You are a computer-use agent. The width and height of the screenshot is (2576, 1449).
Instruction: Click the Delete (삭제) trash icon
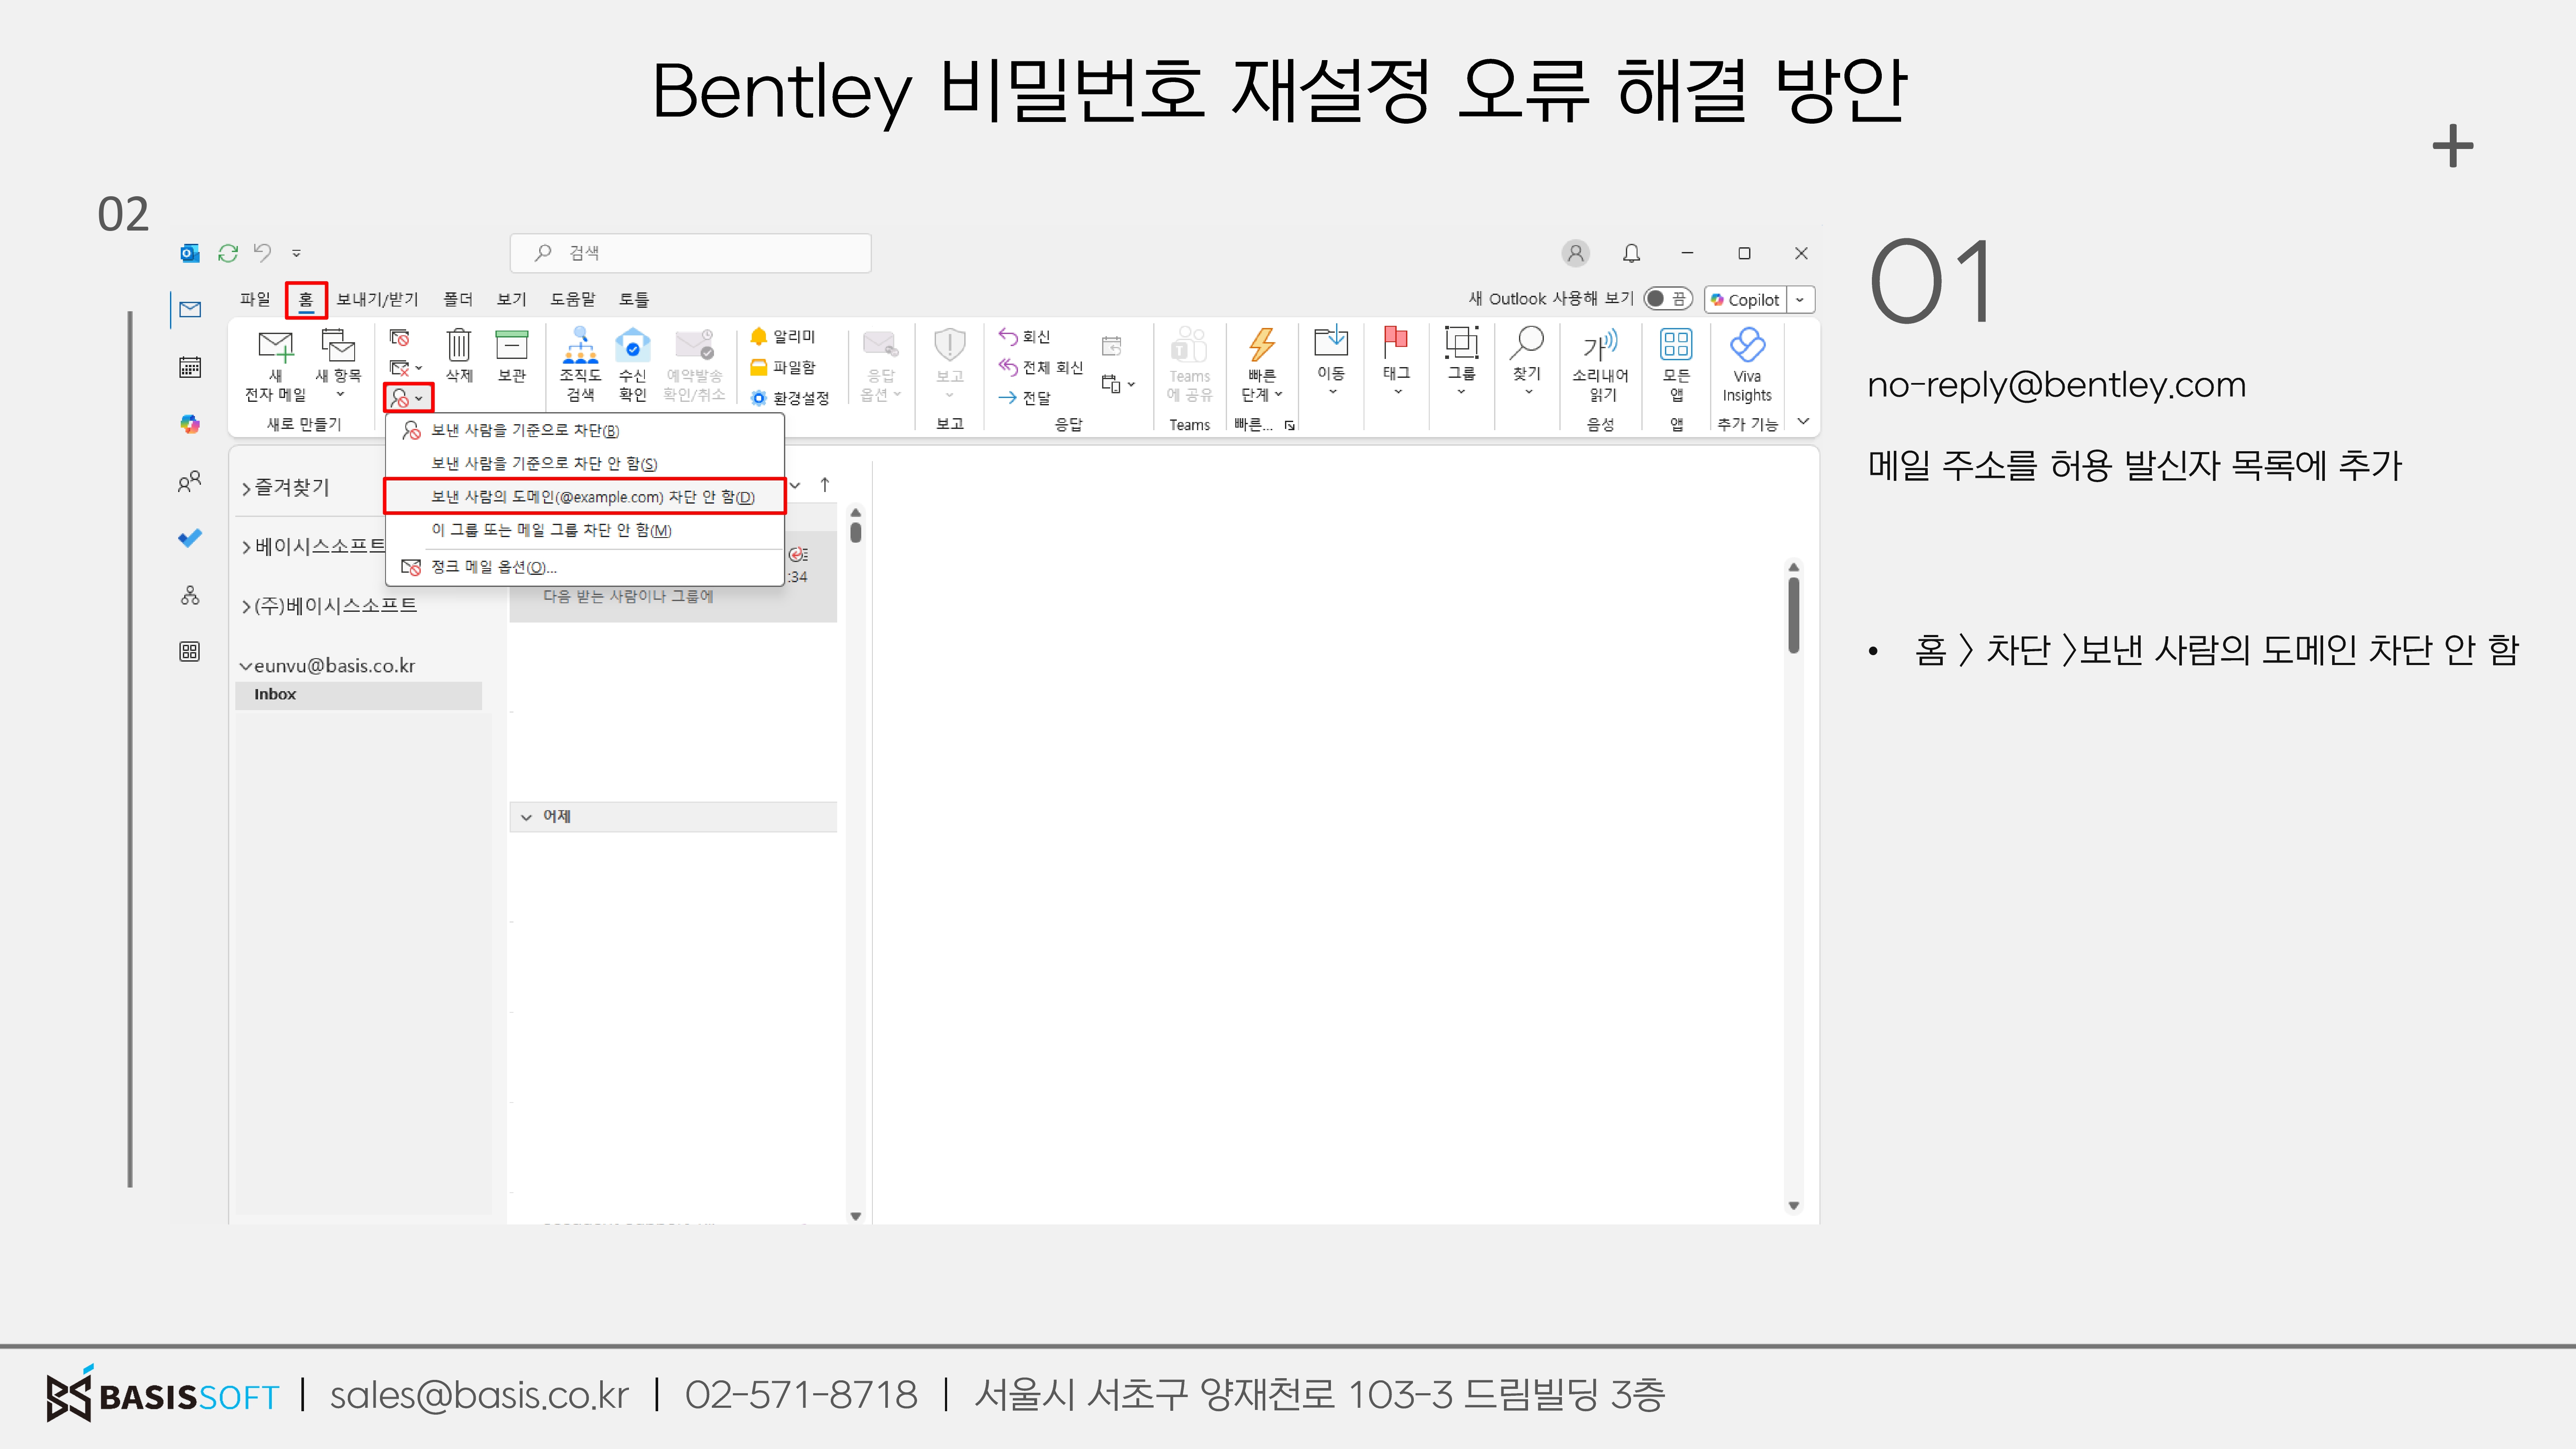coord(458,346)
